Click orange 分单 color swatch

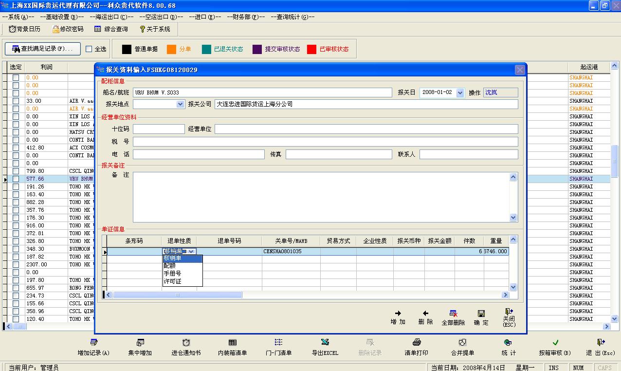coord(171,49)
